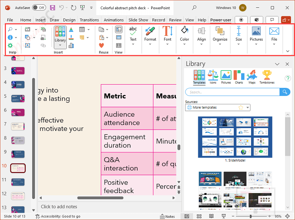
Task: Switch to the Design tab
Action: click(x=69, y=20)
